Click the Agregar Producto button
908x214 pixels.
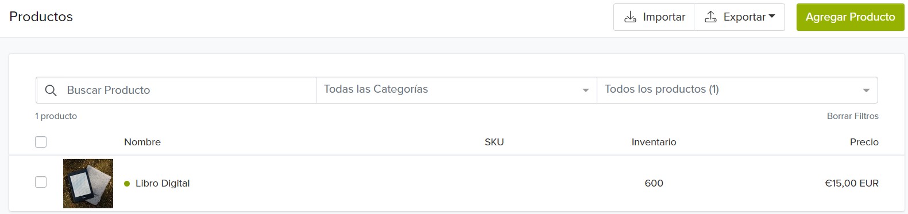[x=850, y=17]
